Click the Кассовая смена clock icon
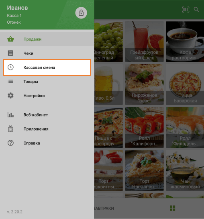The width and height of the screenshot is (204, 219). tap(10, 68)
